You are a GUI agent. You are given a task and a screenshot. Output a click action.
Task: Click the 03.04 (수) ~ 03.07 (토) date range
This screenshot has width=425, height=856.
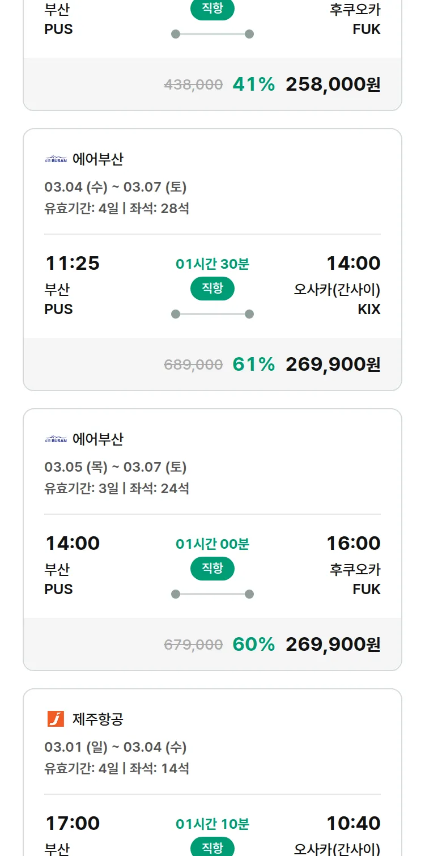pos(116,187)
